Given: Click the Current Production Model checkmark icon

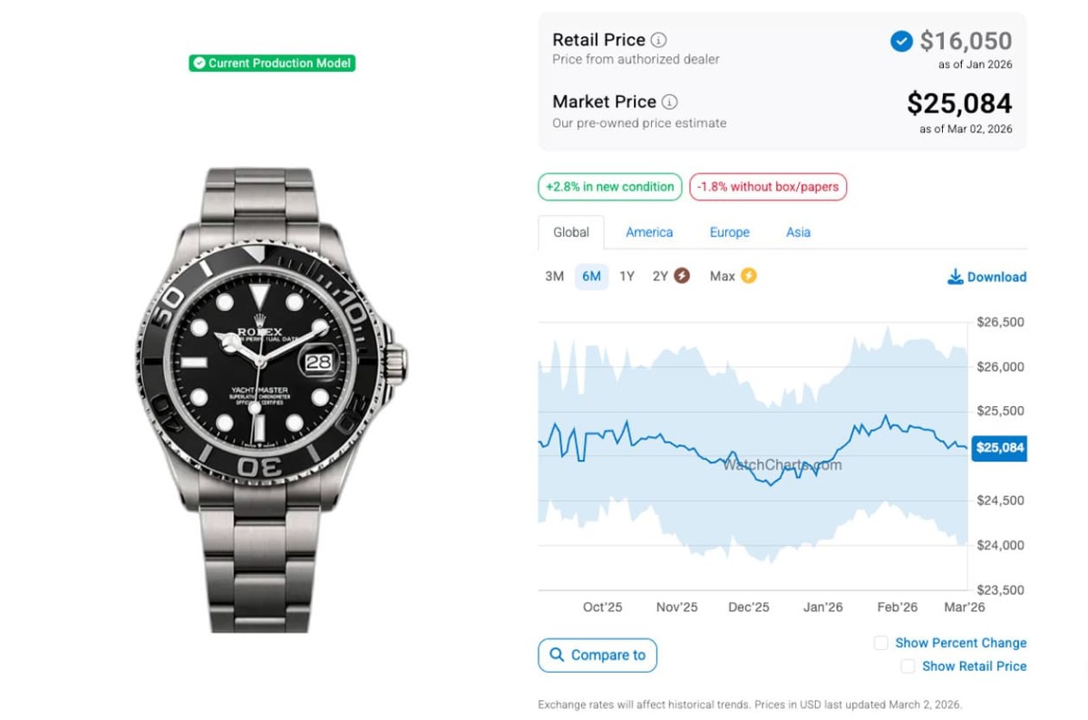Looking at the screenshot, I should pos(199,63).
